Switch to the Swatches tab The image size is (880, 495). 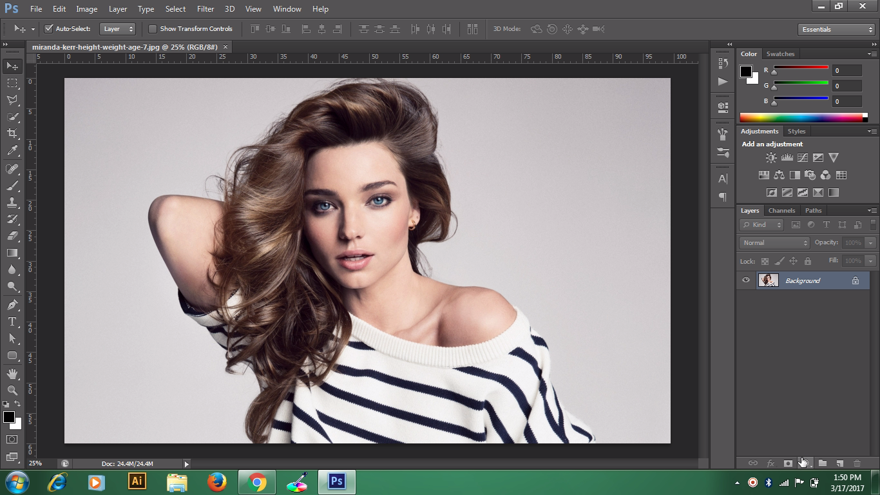[780, 54]
